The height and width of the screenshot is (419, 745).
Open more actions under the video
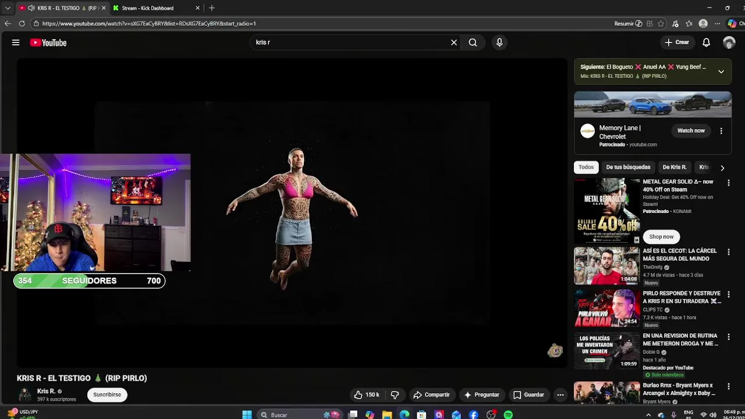click(560, 395)
